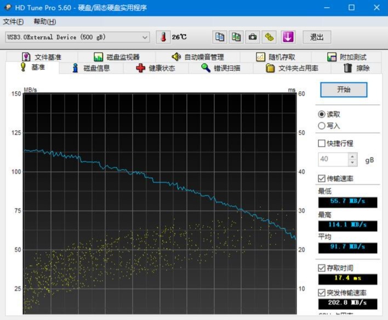This screenshot has height=320, width=388.
Task: Click the camera save screenshot icon
Action: click(253, 37)
